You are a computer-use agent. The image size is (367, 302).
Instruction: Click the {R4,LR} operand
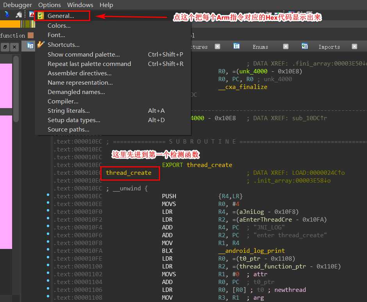coord(230,196)
